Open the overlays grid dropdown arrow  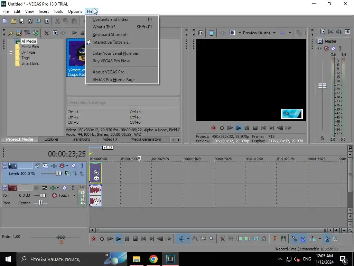click(x=290, y=33)
